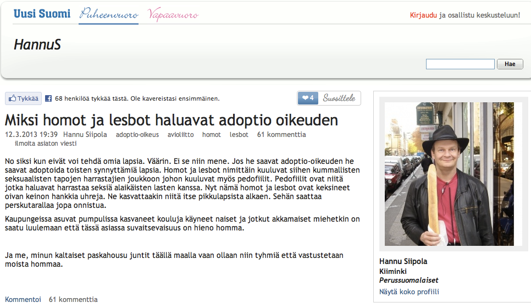The width and height of the screenshot is (531, 308).
Task: Focus the search text field
Action: point(460,64)
